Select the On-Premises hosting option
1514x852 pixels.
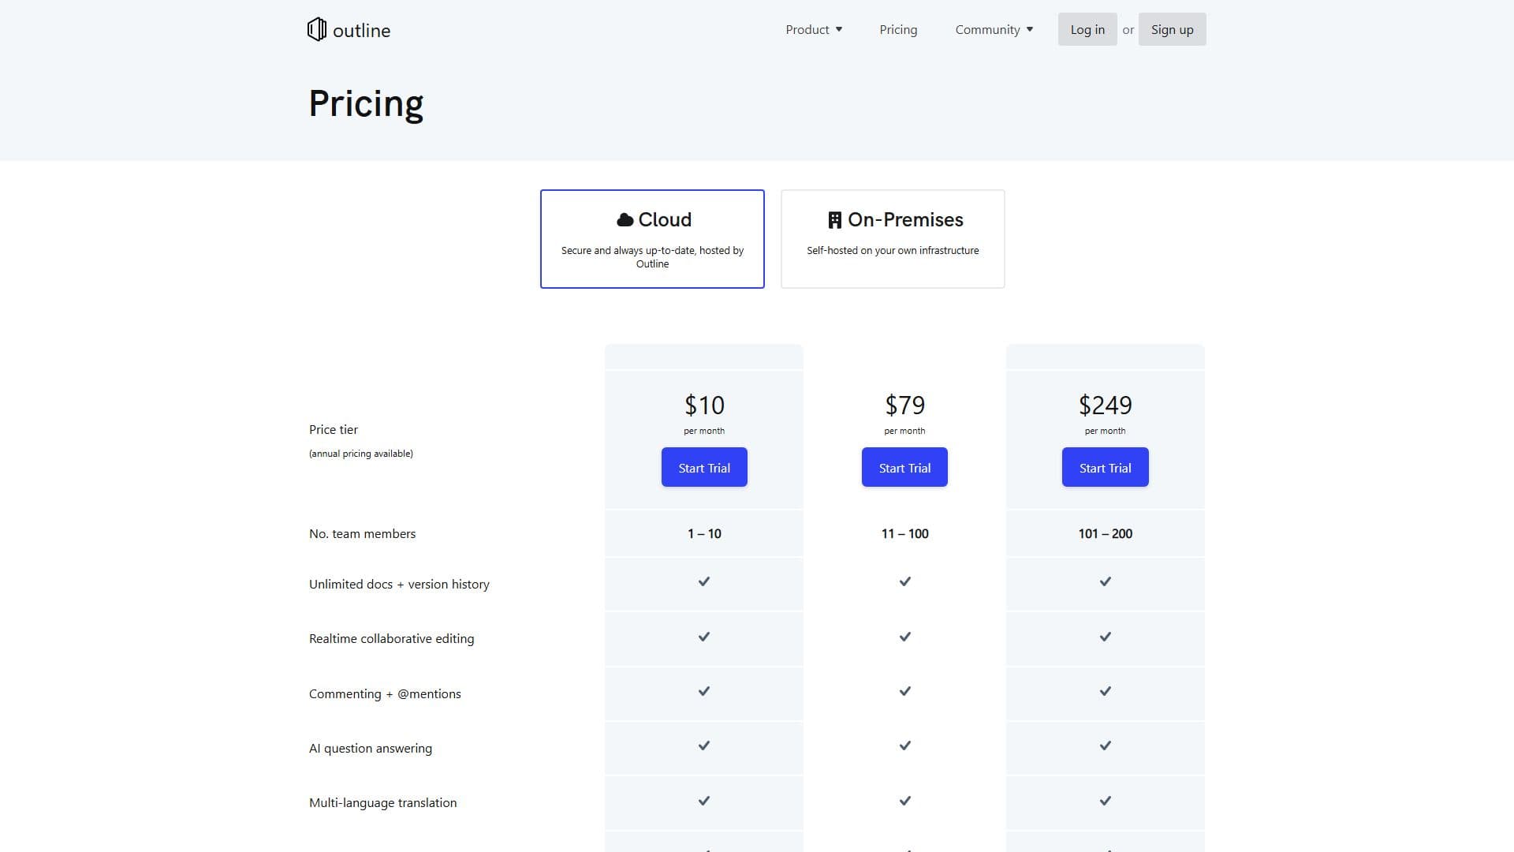[x=893, y=239]
